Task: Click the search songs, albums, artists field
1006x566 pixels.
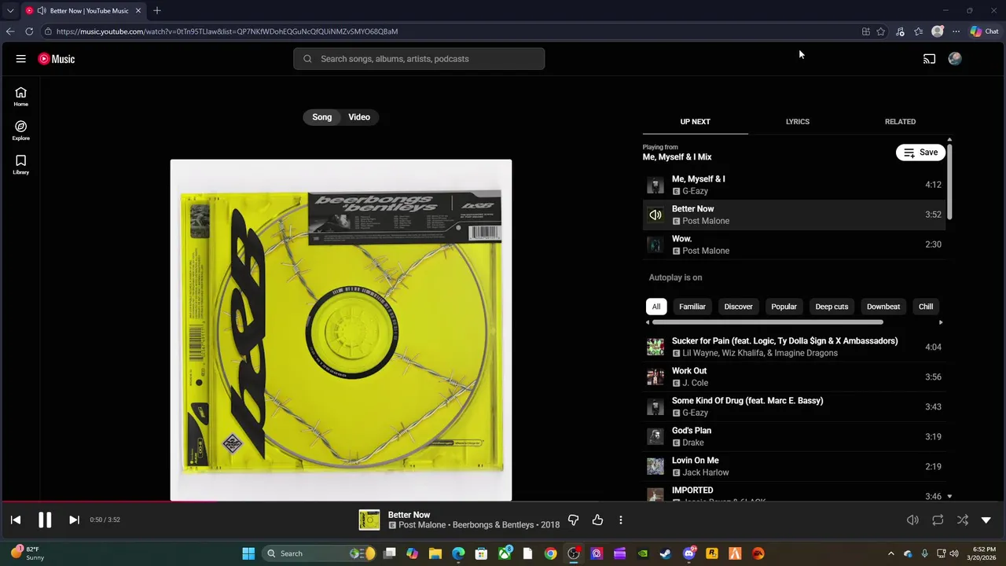Action: click(x=419, y=59)
